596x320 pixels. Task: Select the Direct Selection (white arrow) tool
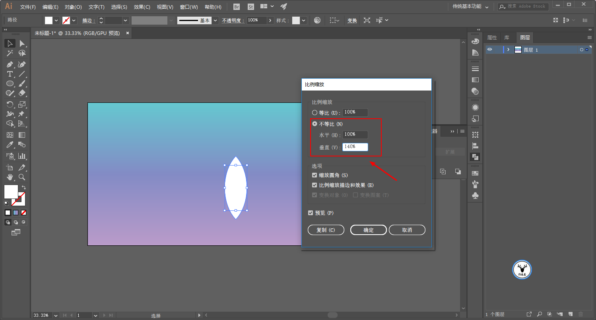point(22,43)
